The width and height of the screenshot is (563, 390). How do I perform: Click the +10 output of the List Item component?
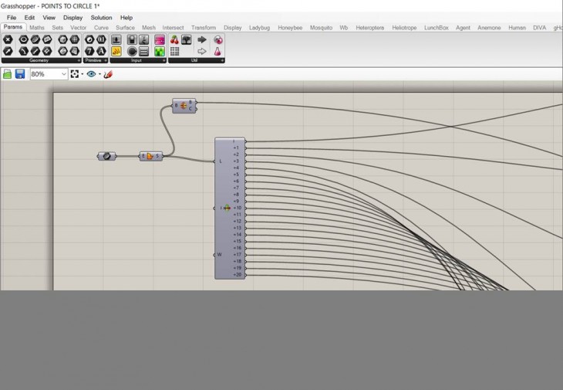point(238,208)
